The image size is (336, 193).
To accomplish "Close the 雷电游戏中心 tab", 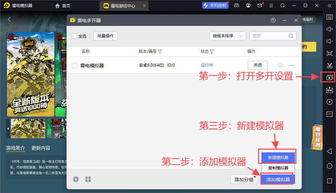I will coord(144,6).
